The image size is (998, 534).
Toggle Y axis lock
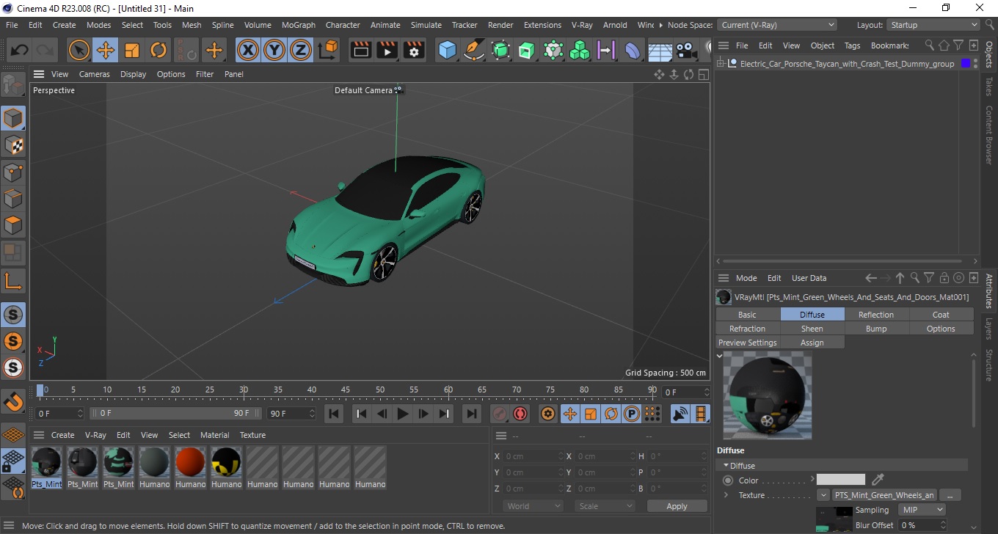pos(274,51)
